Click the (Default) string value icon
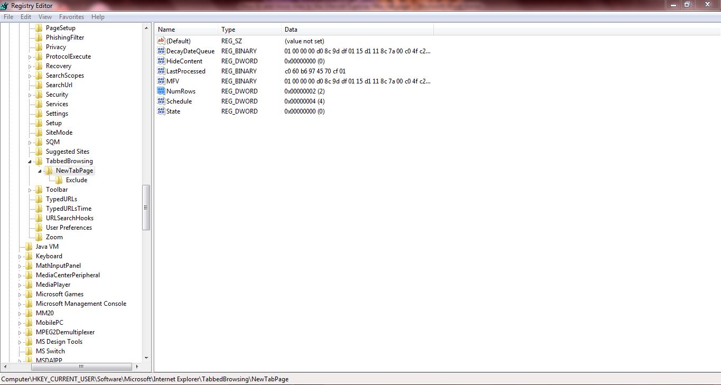Screen dimensions: 721x385 tap(161, 41)
